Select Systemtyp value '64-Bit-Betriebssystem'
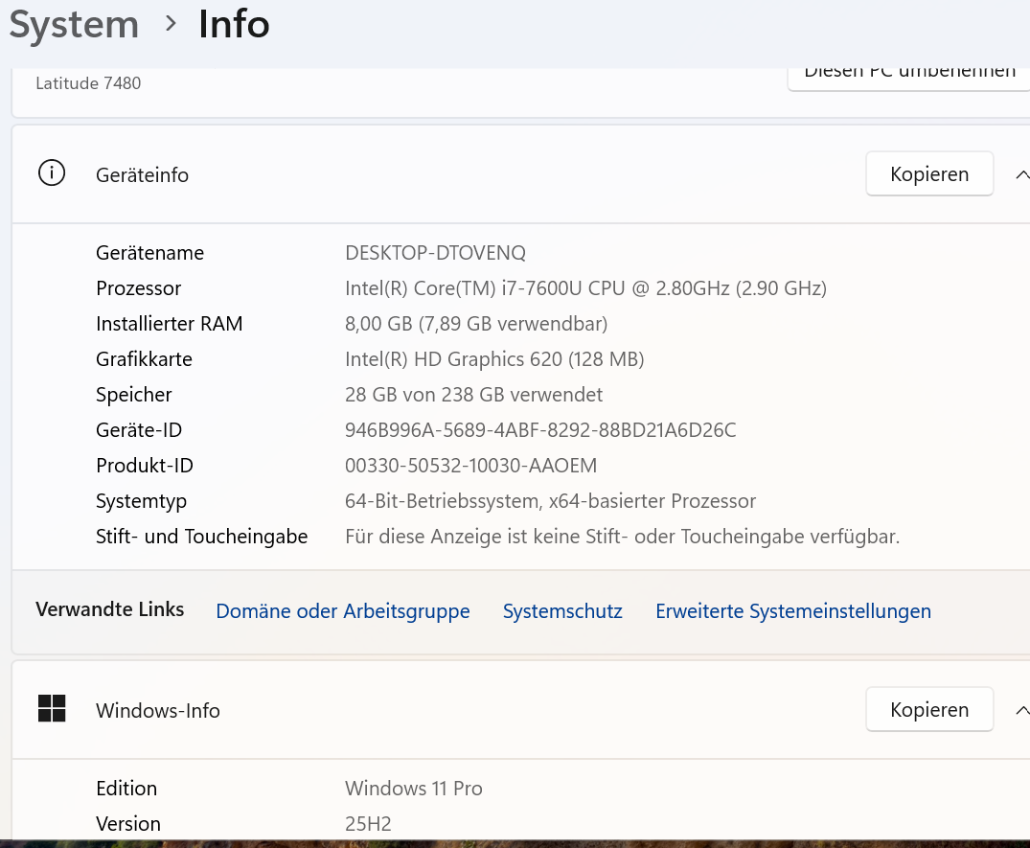The width and height of the screenshot is (1030, 848). 550,501
